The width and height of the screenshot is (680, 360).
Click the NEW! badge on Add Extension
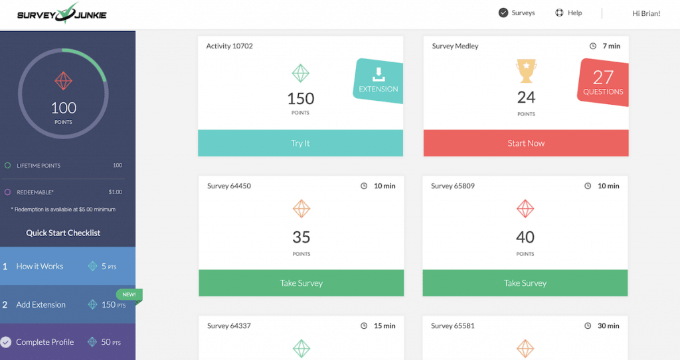click(x=129, y=294)
